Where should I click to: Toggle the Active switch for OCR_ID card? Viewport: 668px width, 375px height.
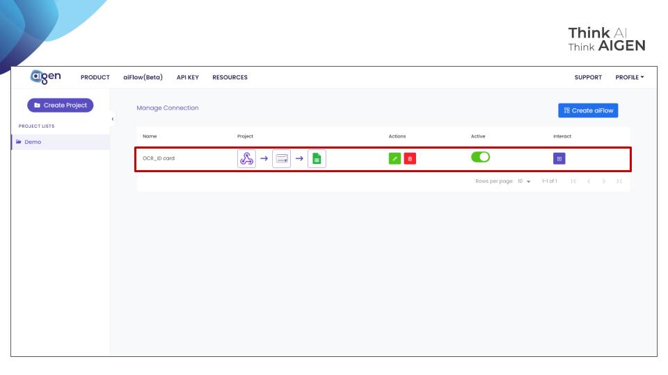click(x=481, y=157)
